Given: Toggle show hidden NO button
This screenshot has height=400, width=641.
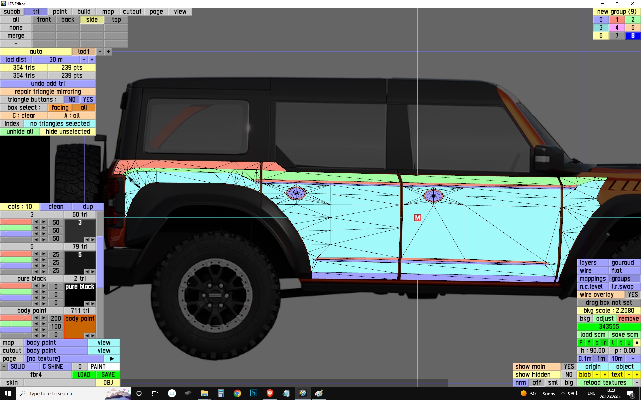Looking at the screenshot, I should [x=569, y=375].
